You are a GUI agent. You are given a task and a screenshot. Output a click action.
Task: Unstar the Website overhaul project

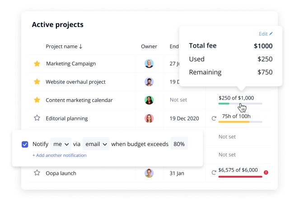(x=37, y=82)
